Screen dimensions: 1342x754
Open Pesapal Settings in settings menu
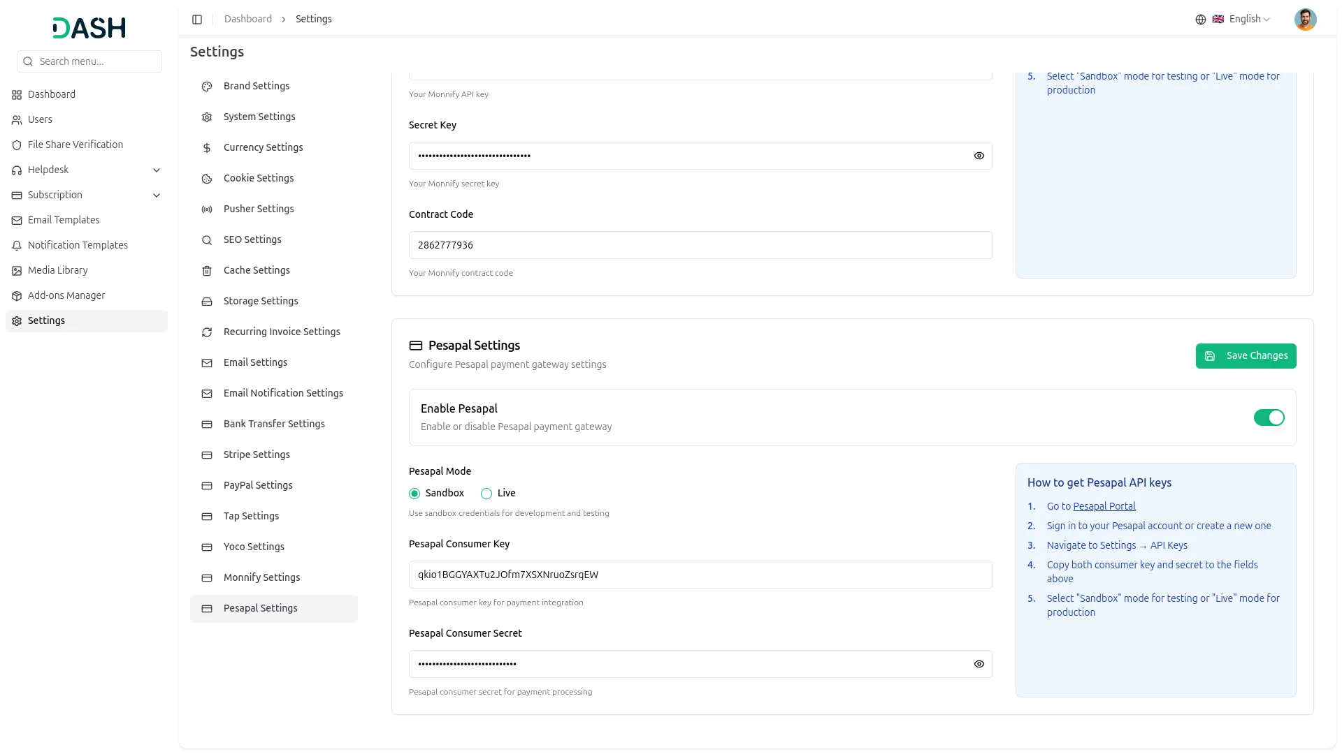[x=274, y=608]
